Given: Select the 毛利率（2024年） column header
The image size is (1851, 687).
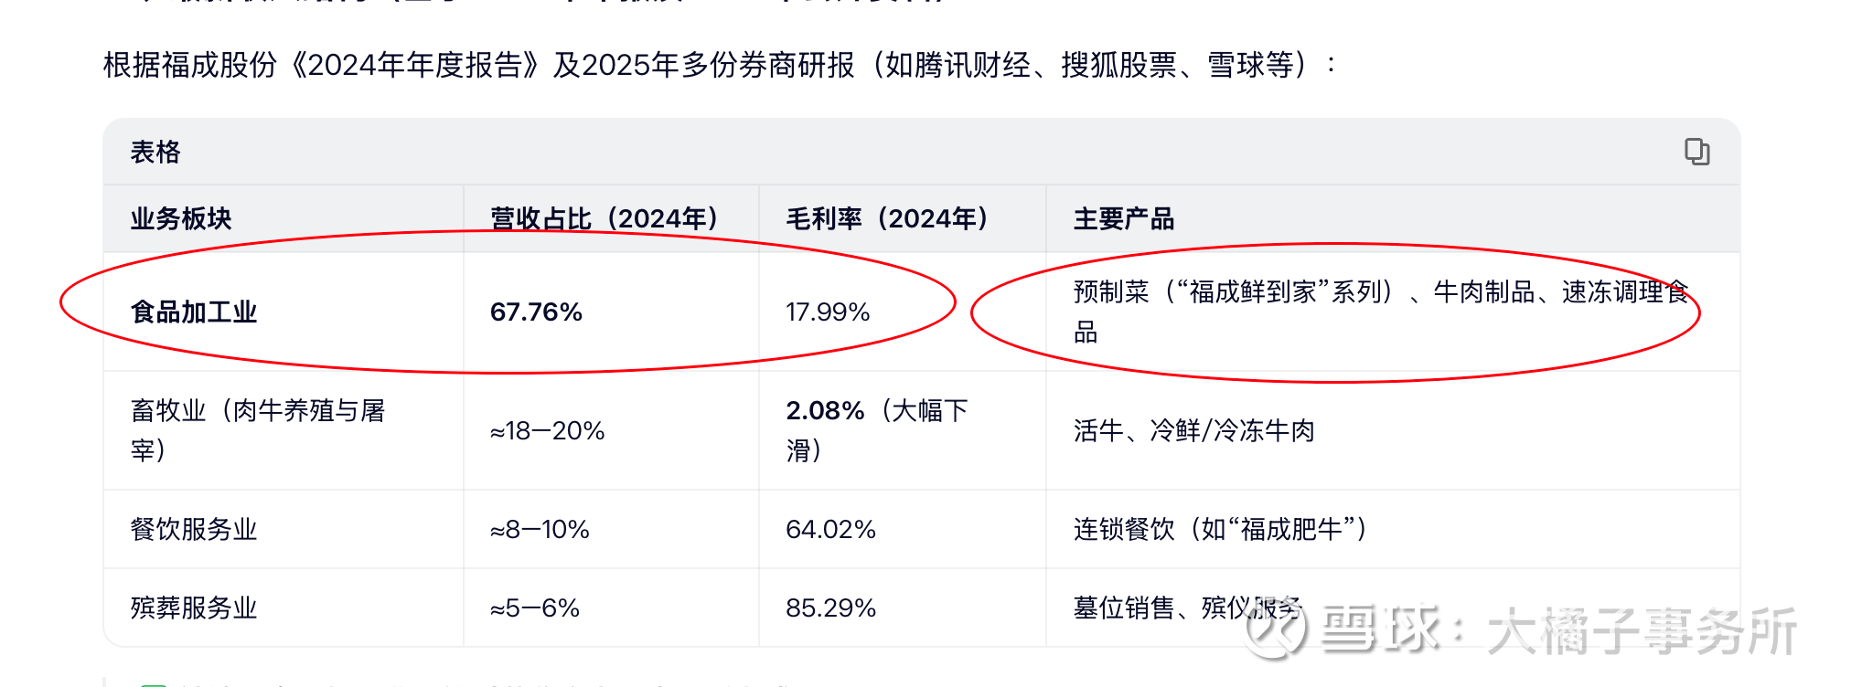Looking at the screenshot, I should click(887, 219).
